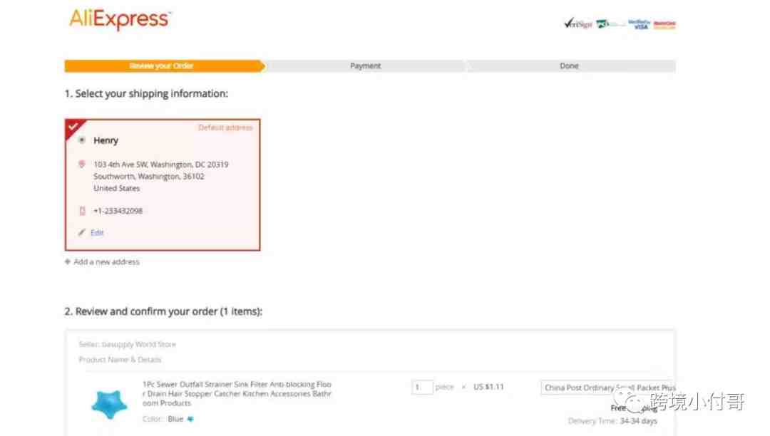
Task: Go to the Payment step
Action: [365, 66]
